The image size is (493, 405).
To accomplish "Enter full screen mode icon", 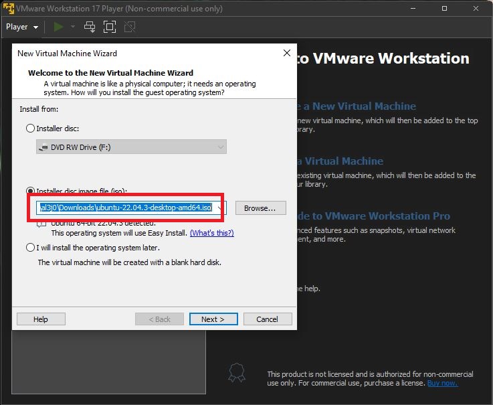I will click(x=110, y=27).
